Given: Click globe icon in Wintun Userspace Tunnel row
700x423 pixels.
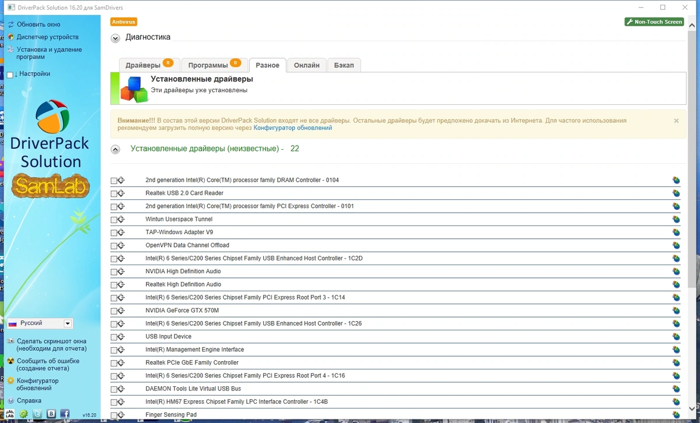Looking at the screenshot, I should coord(676,220).
